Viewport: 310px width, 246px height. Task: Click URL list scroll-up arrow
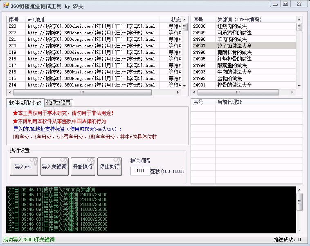pos(184,20)
